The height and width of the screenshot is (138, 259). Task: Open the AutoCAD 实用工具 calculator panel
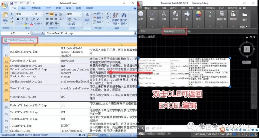click(221, 16)
